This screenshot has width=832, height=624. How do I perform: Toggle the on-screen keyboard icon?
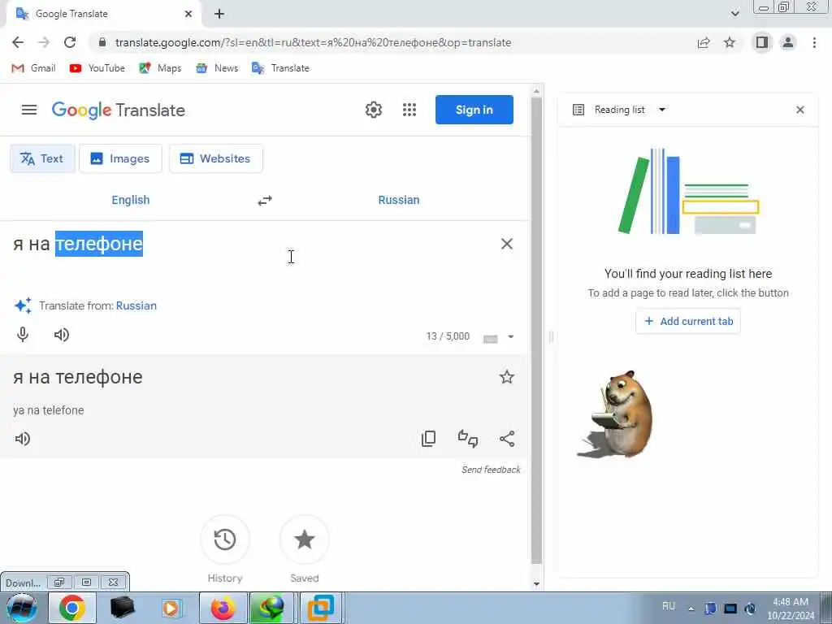point(490,339)
